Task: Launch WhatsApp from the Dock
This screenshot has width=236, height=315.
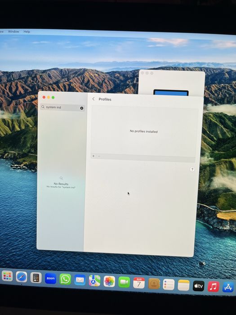Action: click(65, 279)
